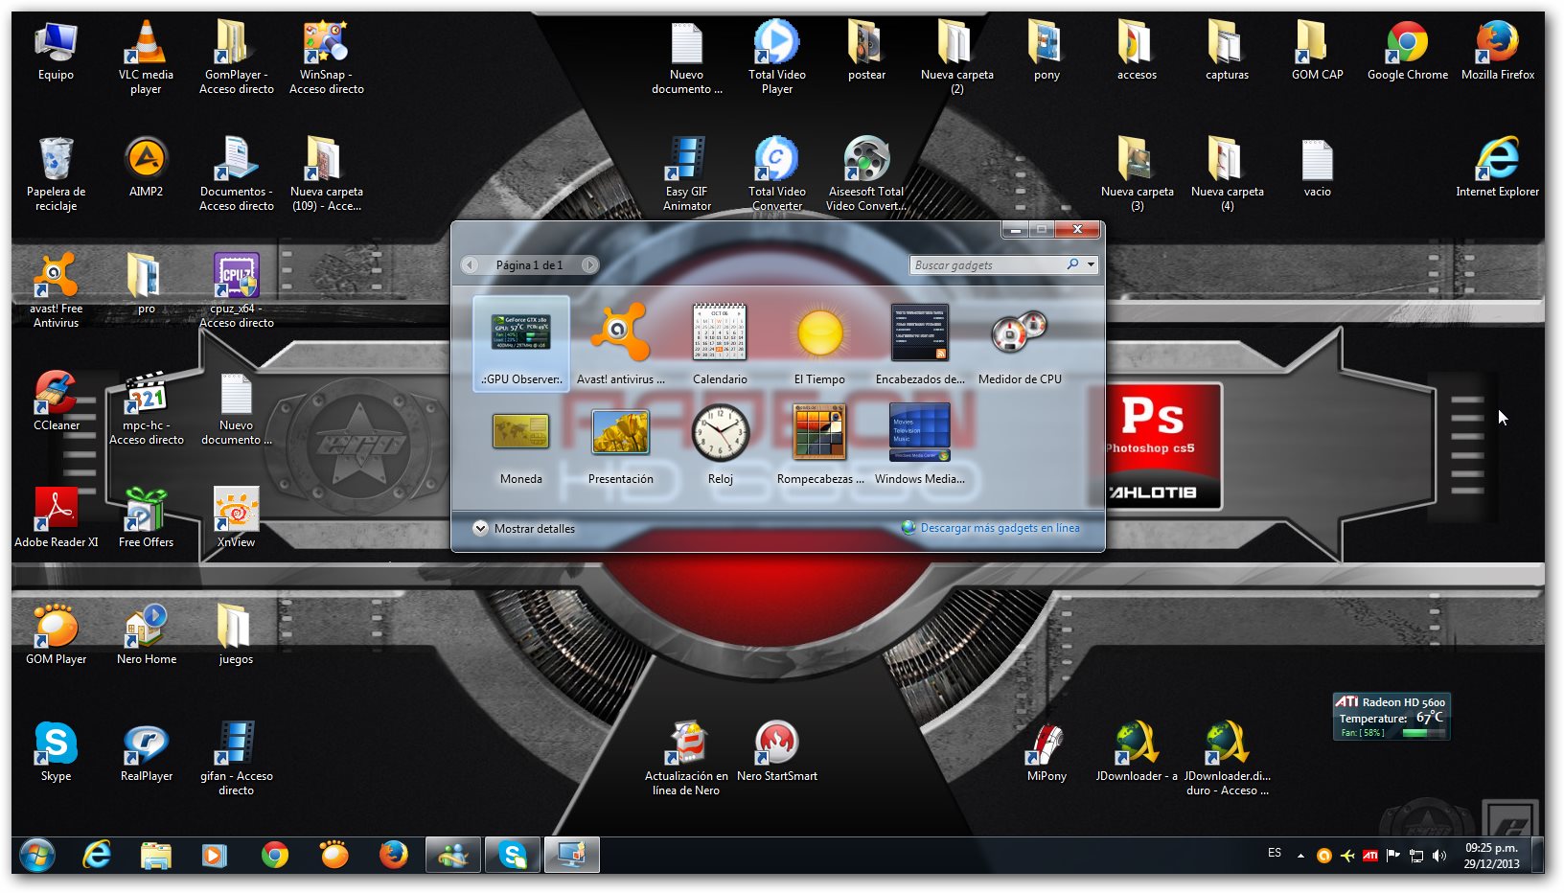This screenshot has width=1564, height=893.
Task: Open the taskbar clock 09:25 p.m.
Action: 1491,856
